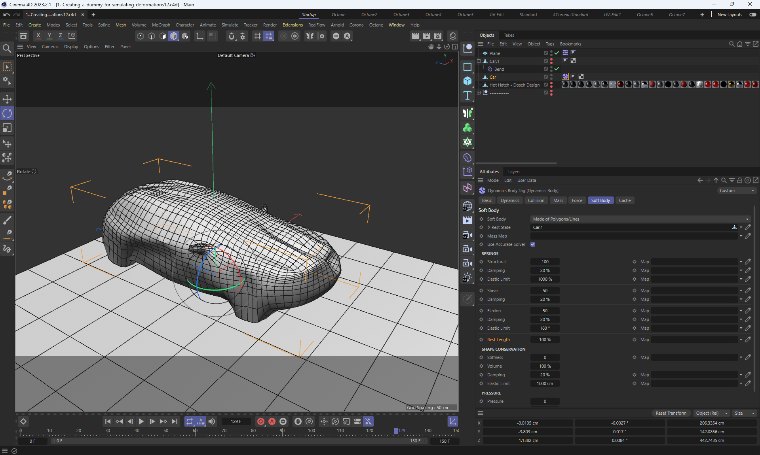Expand the Rest State parameter
This screenshot has width=760, height=455.
coord(489,227)
